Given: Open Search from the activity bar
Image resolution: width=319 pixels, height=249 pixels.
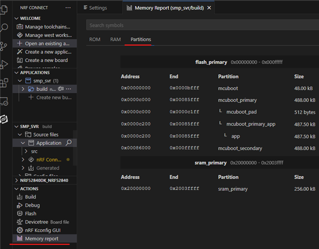Looking at the screenshot, I should click(x=4, y=27).
